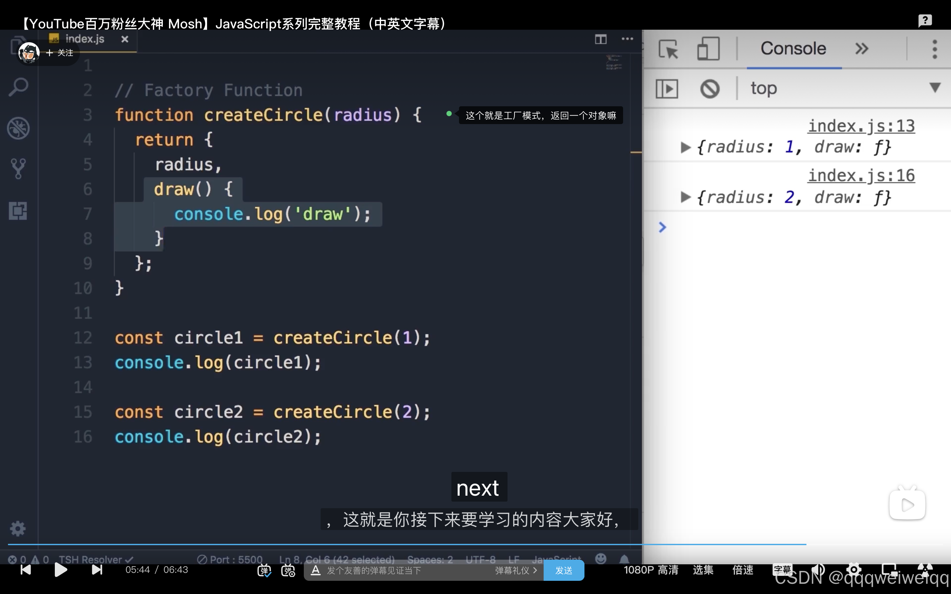951x594 pixels.
Task: Switch to the Console tab
Action: 793,49
